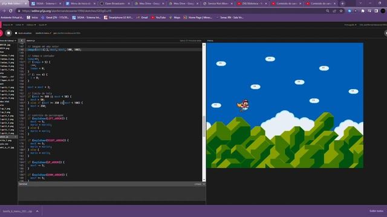Open the Esboço menu
This screenshot has height=217, width=387.
[x=31, y=25]
